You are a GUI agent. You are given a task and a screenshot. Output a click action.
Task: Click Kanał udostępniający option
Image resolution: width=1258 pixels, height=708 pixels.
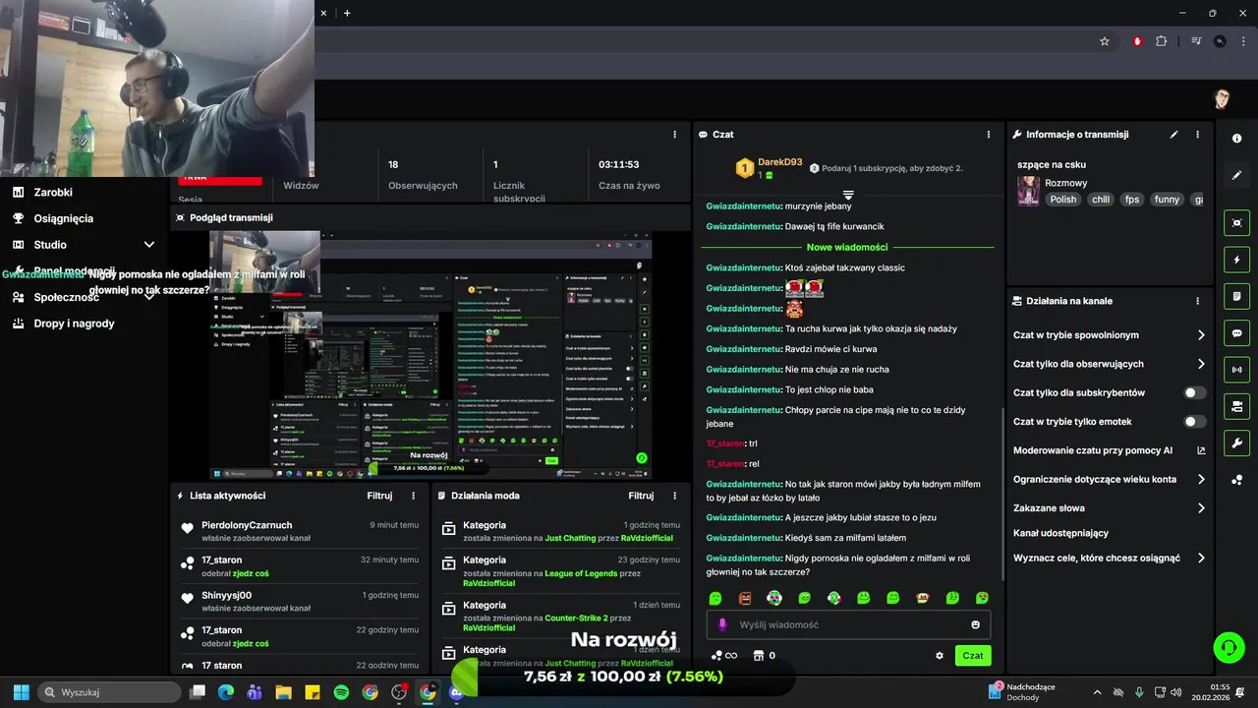pos(1060,533)
